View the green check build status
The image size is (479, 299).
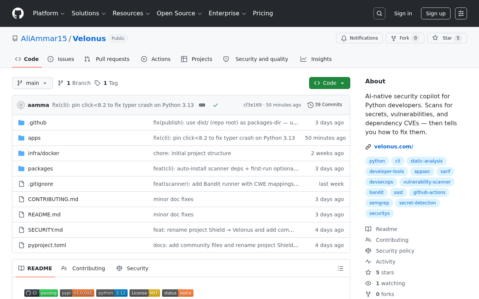coord(216,105)
